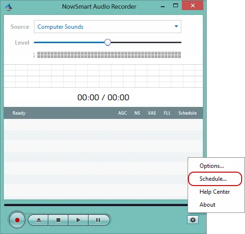Stop playback with the square stop button

58,220
